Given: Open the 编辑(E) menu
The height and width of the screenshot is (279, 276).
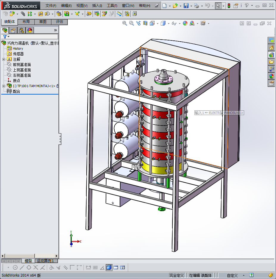Looking at the screenshot, I should pyautogui.click(x=66, y=6).
